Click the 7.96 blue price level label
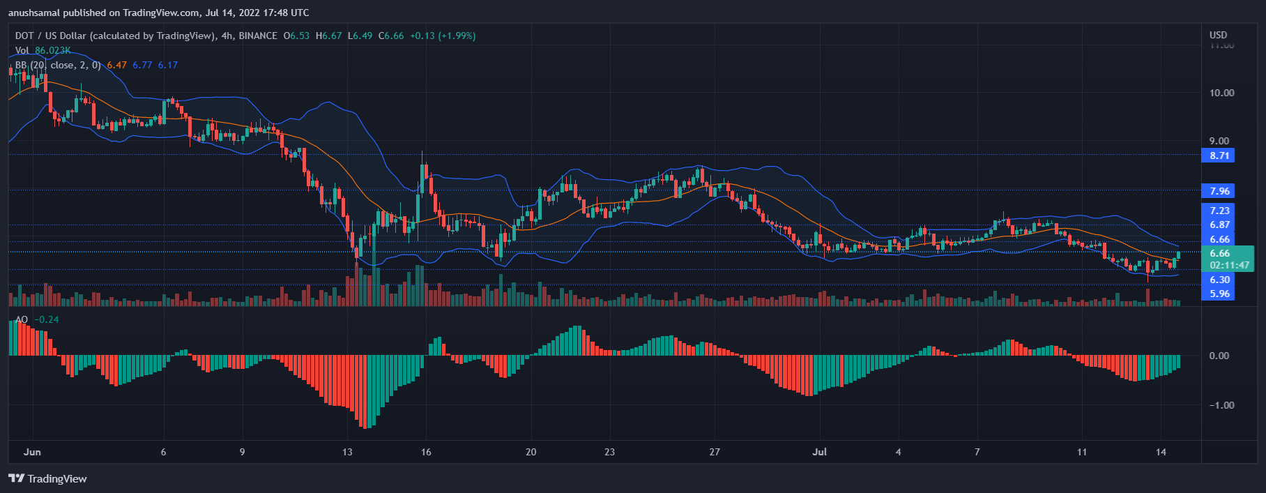The image size is (1266, 493). click(1219, 191)
